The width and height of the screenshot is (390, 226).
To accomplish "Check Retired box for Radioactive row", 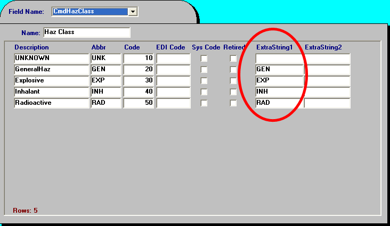I will click(233, 103).
